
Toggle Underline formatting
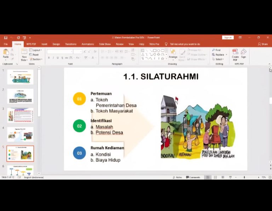[x=58, y=58]
